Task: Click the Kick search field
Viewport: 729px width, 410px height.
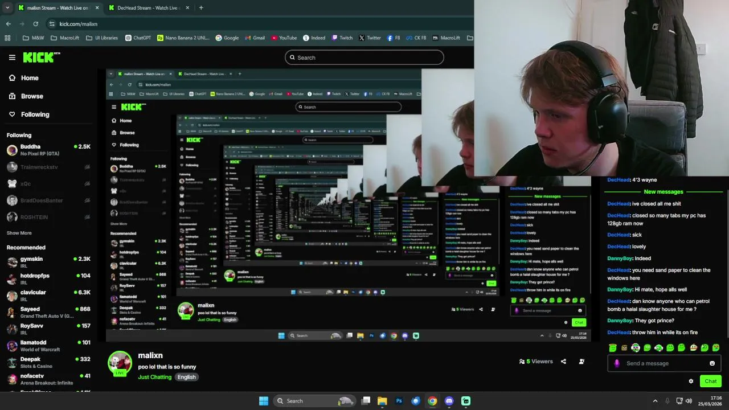Action: 364,58
